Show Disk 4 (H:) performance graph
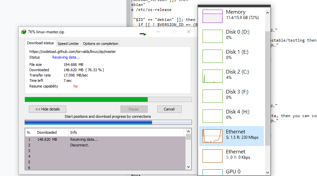The image size is (317, 176). (212, 116)
